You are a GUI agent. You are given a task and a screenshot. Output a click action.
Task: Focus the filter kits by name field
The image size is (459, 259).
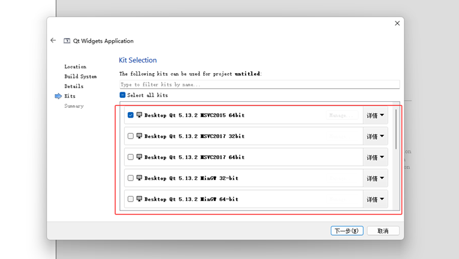click(x=259, y=85)
